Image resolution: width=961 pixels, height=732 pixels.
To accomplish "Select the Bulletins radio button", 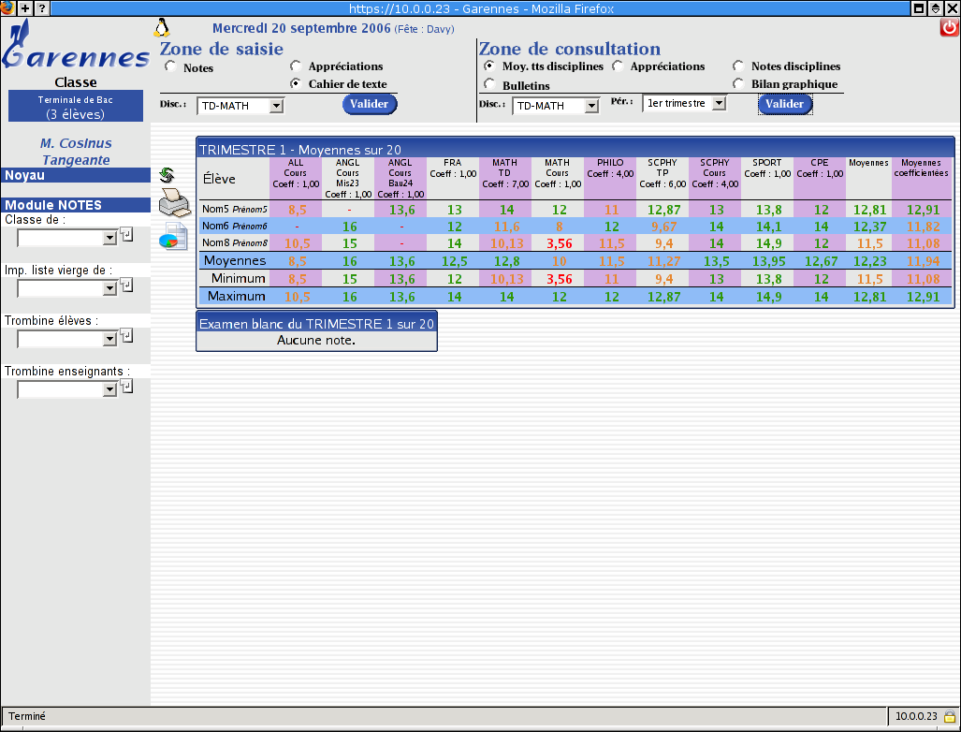I will (x=489, y=84).
